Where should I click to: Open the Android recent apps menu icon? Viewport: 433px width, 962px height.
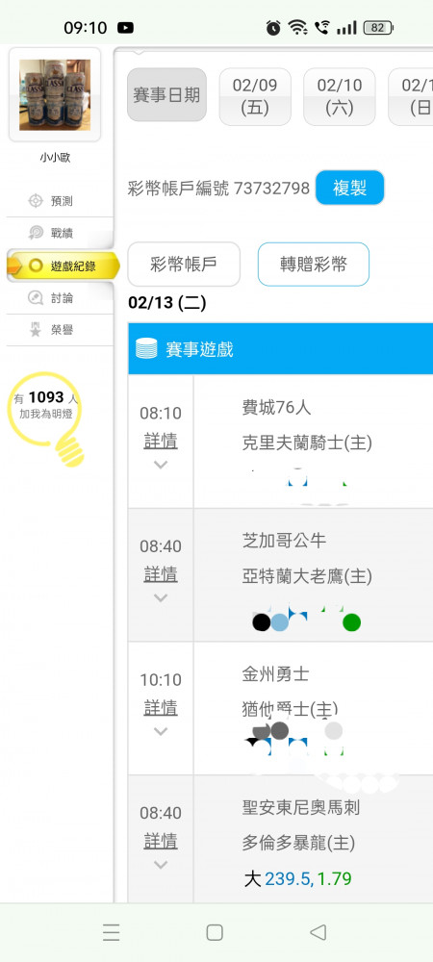coord(111,932)
